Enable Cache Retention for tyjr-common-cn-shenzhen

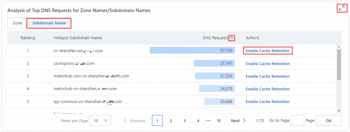pos(268,102)
